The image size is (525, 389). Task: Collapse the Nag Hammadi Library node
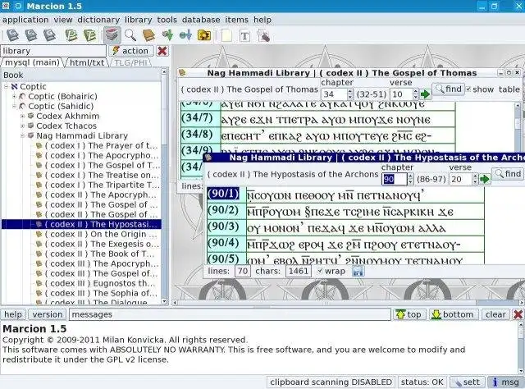tap(23, 135)
